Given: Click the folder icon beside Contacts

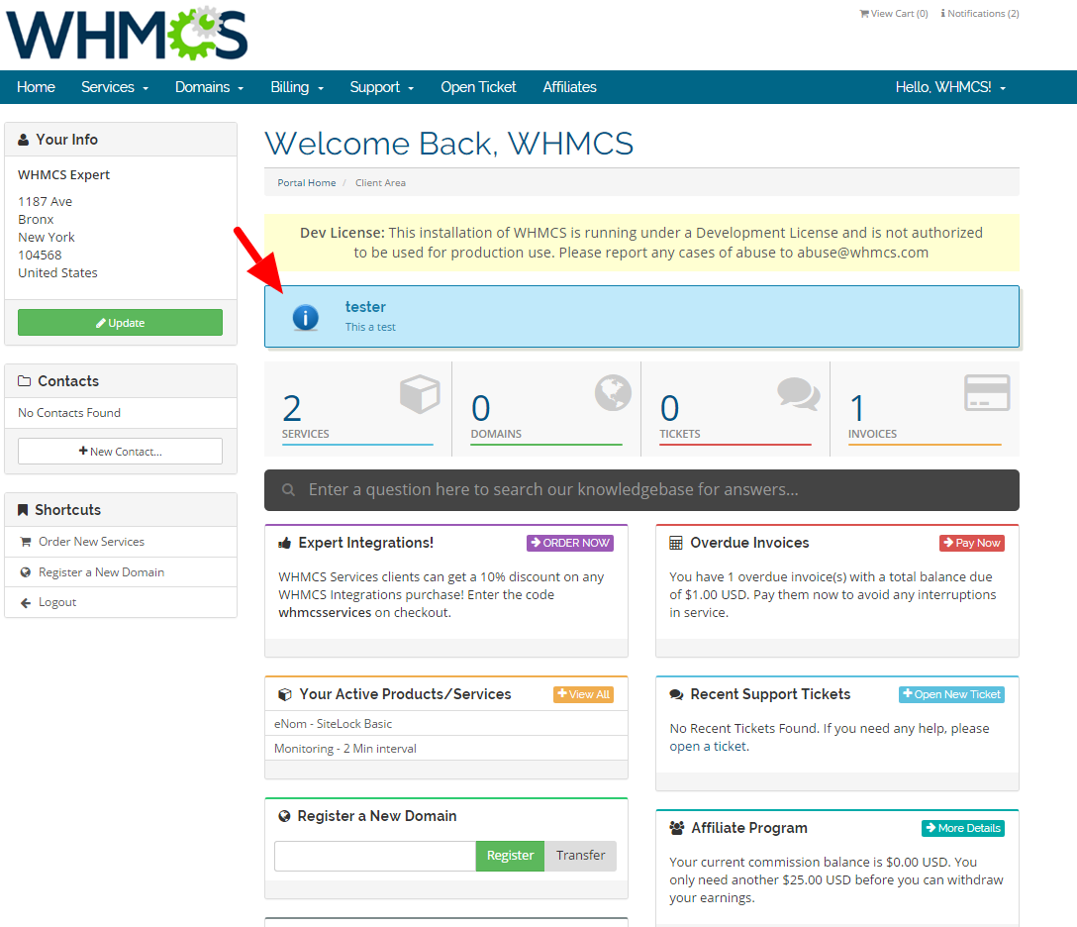Looking at the screenshot, I should tap(24, 380).
